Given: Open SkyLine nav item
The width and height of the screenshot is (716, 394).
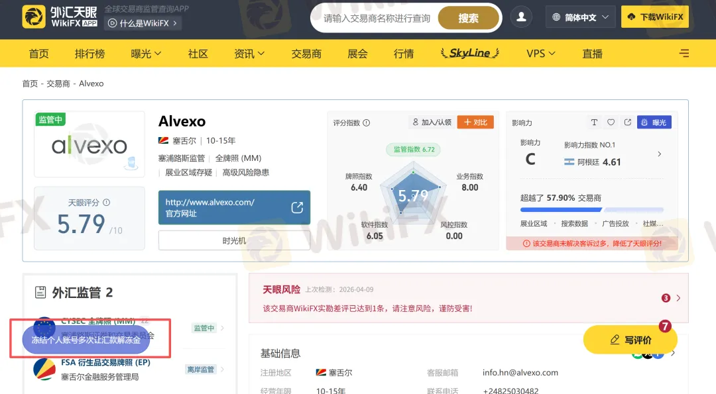Looking at the screenshot, I should 470,53.
